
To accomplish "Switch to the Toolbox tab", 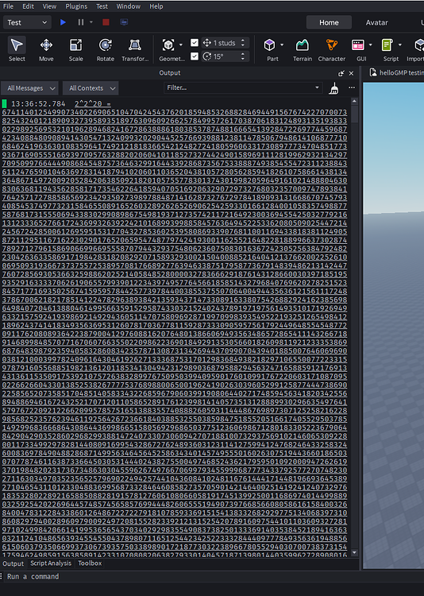I will [x=90, y=563].
